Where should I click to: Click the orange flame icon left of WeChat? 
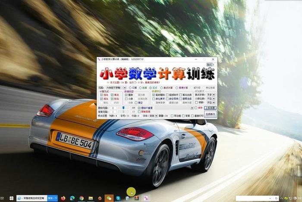(x=100, y=198)
